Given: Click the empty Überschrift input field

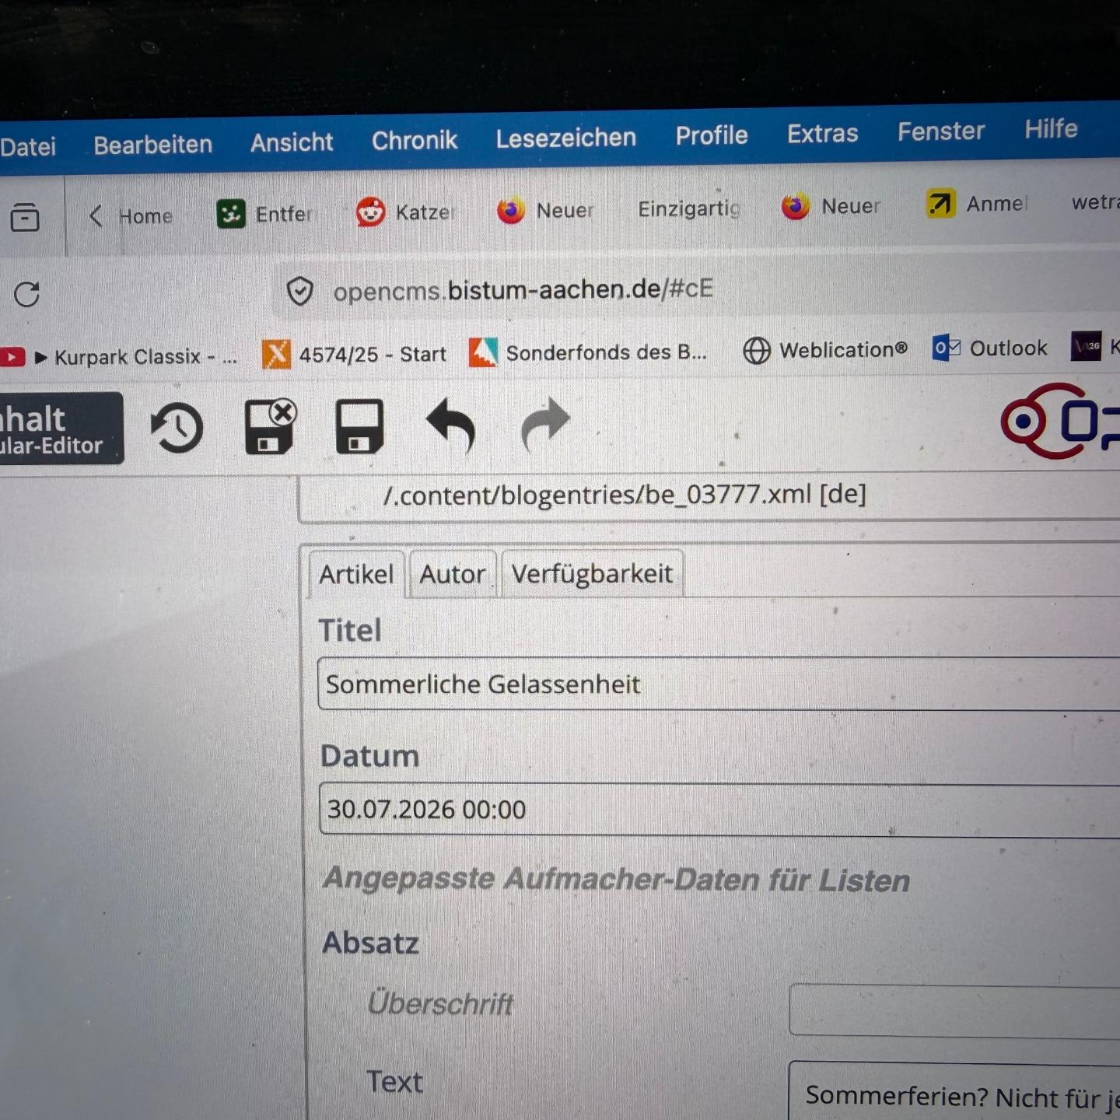Looking at the screenshot, I should [x=954, y=1010].
